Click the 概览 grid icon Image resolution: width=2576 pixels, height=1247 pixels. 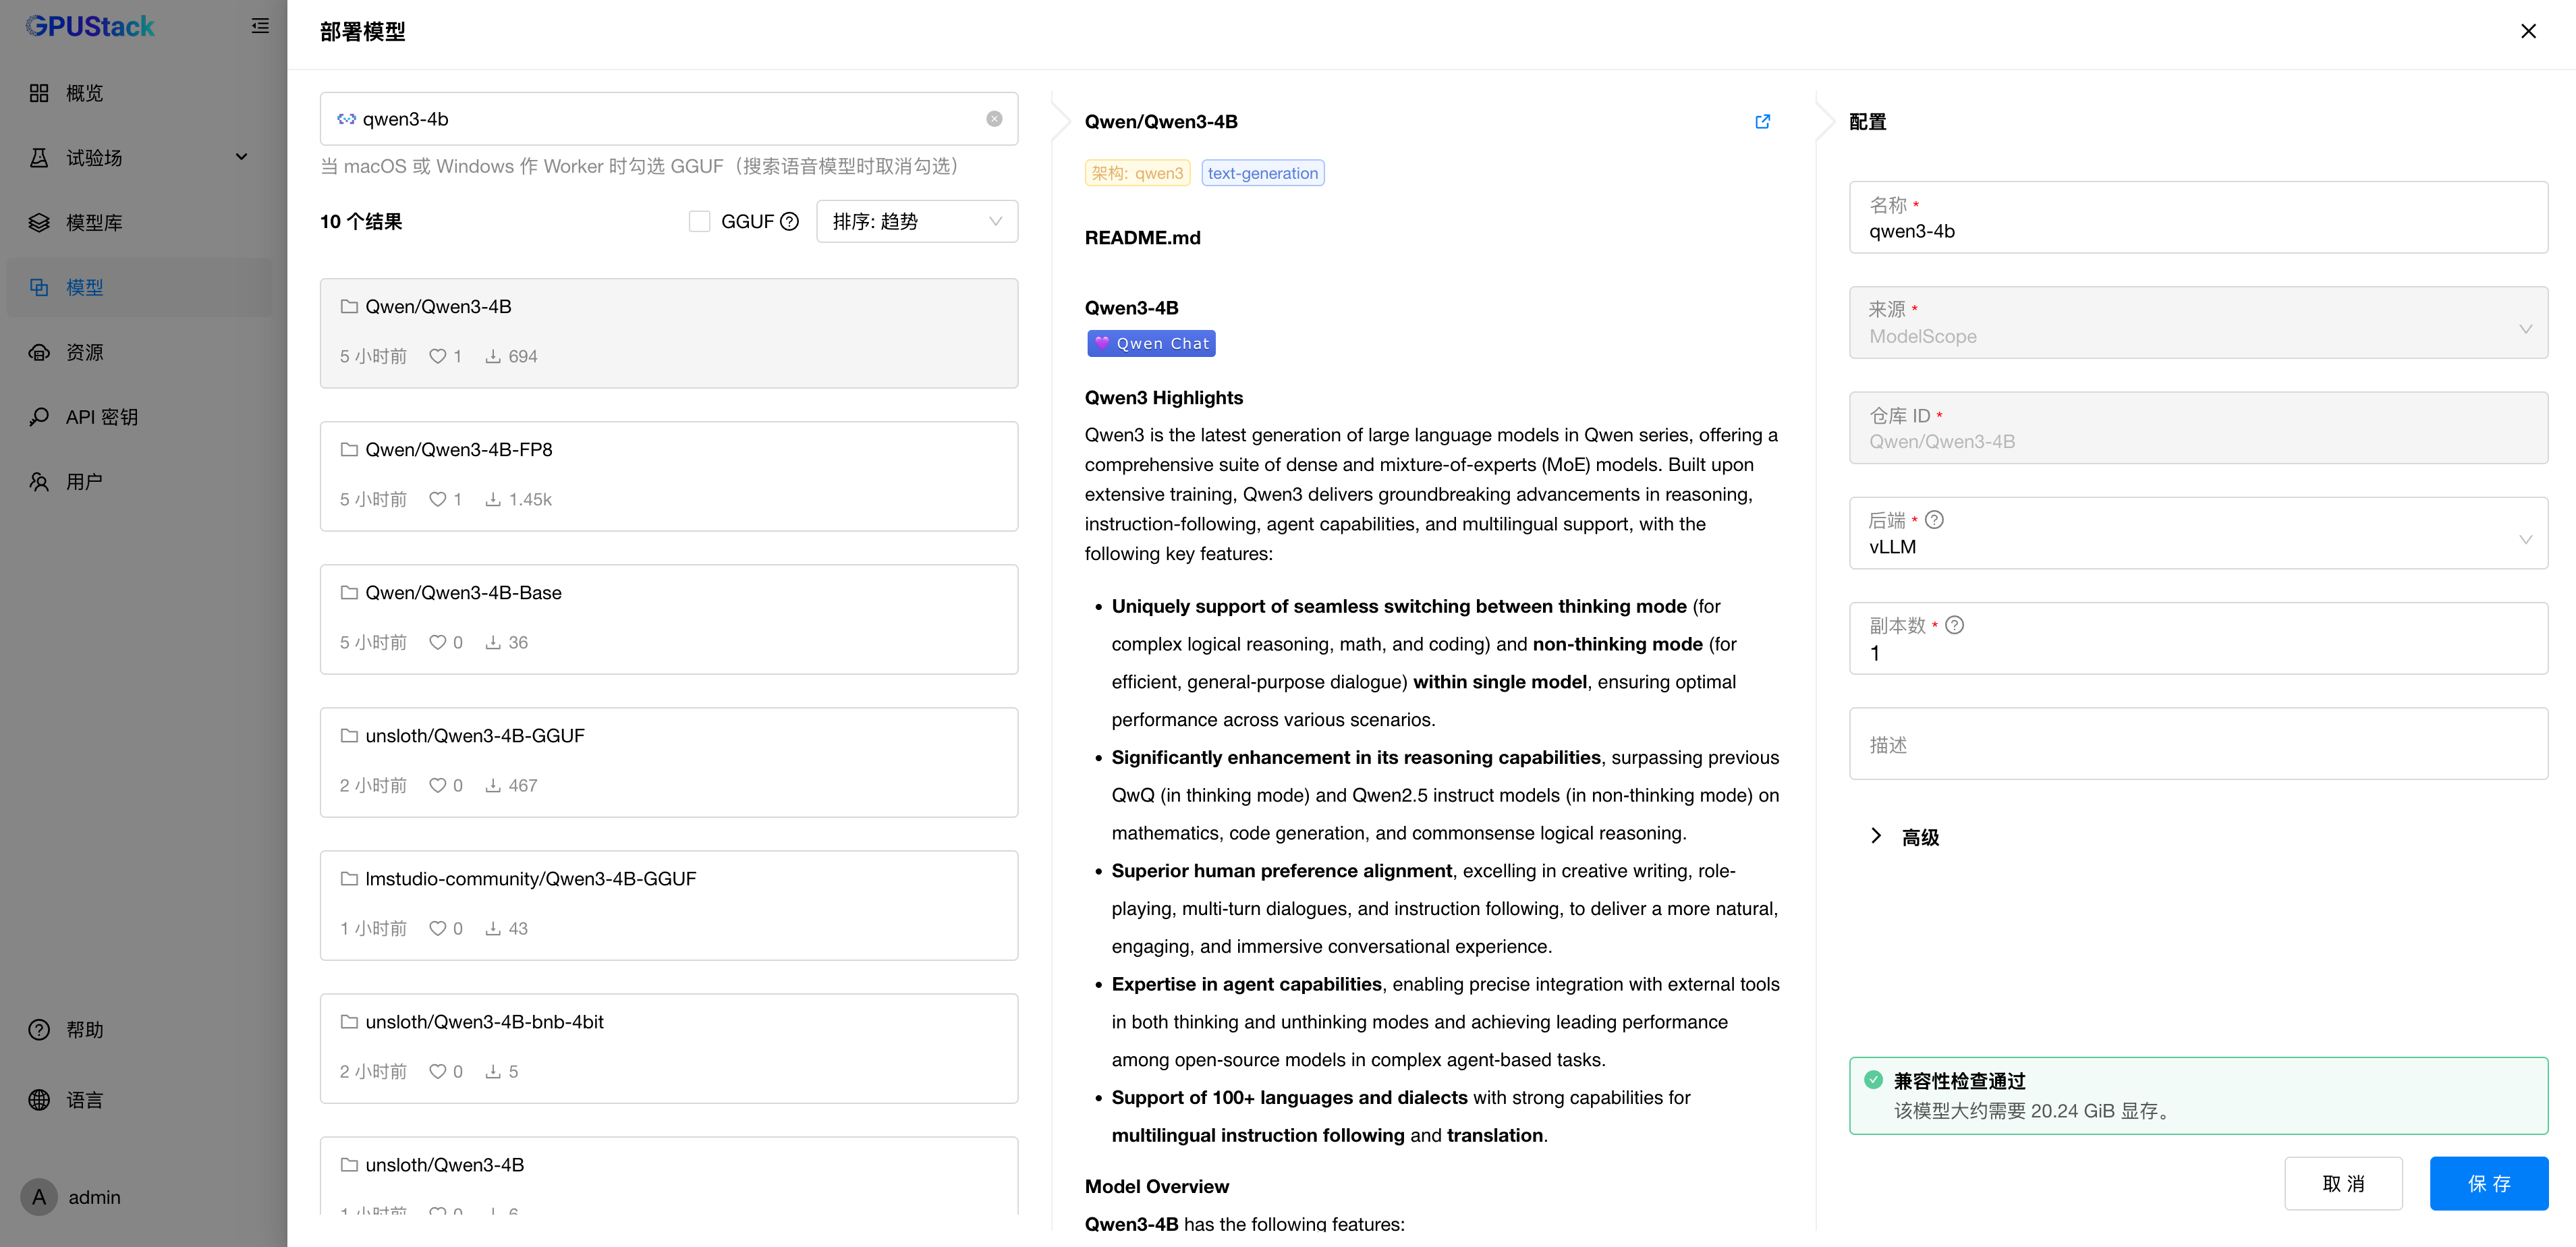click(x=39, y=93)
